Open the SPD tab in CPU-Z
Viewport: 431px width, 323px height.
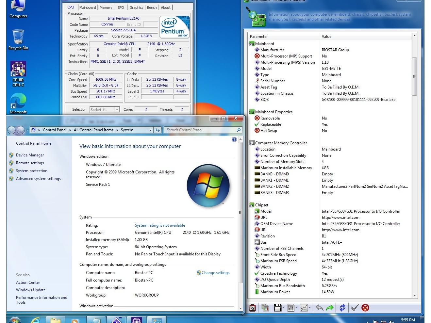[121, 8]
